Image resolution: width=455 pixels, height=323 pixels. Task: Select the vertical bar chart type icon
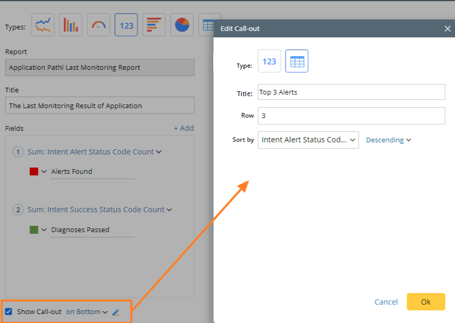tap(71, 25)
